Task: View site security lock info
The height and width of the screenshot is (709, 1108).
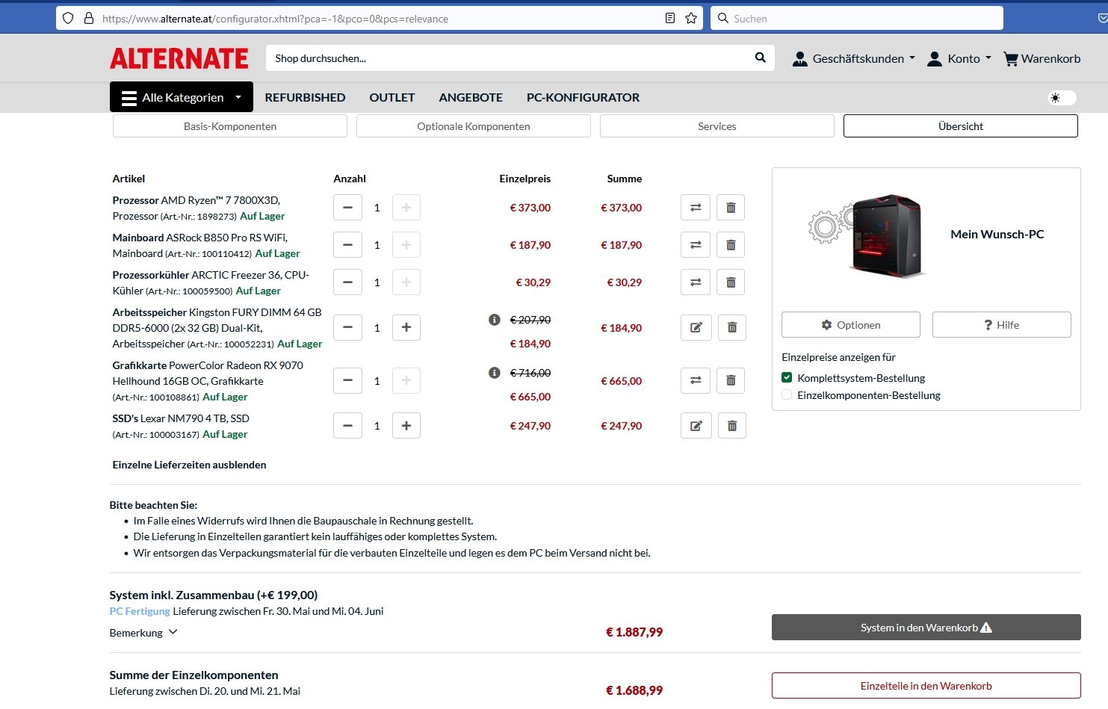Action: [x=88, y=18]
